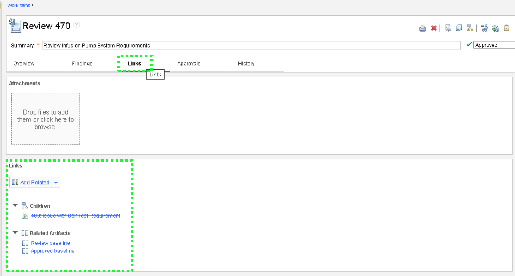Open the Review baseline link
This screenshot has width=515, height=276.
click(x=50, y=243)
